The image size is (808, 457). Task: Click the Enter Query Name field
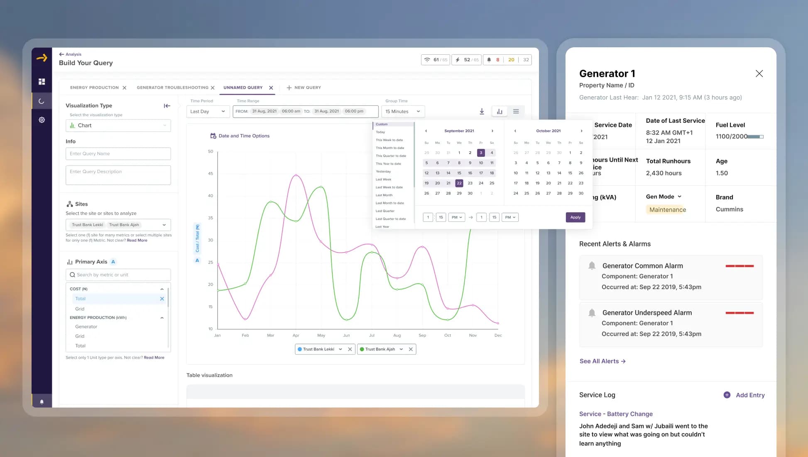pyautogui.click(x=118, y=153)
